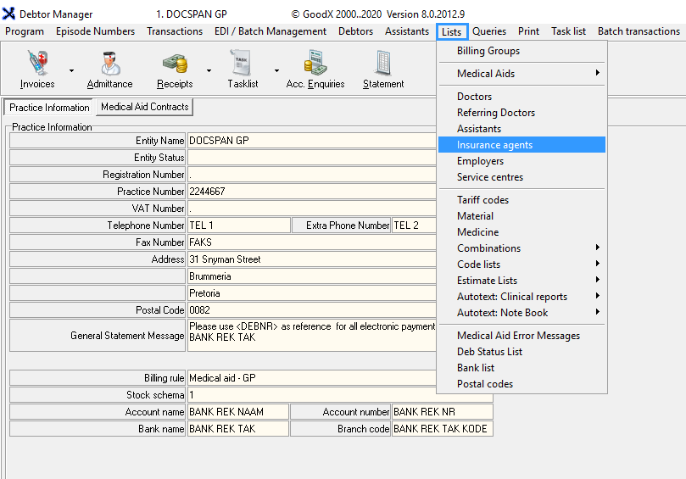
Task: Expand the Invoices dropdown arrow
Action: pos(71,71)
